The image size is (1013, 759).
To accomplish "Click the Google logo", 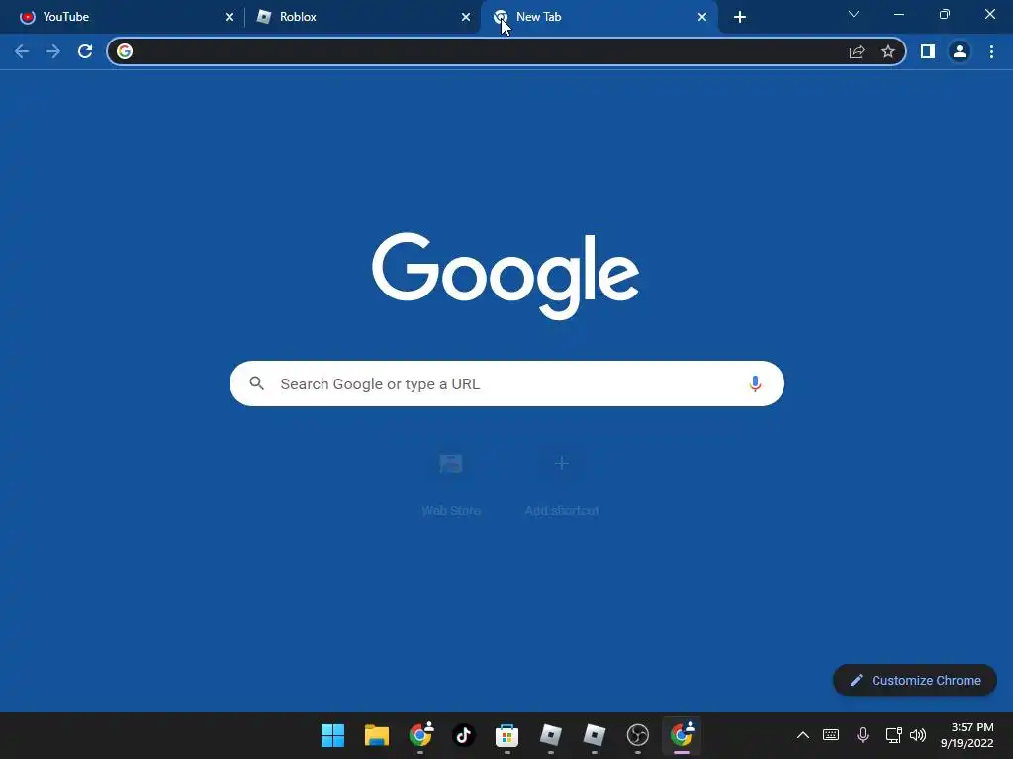I will click(506, 276).
